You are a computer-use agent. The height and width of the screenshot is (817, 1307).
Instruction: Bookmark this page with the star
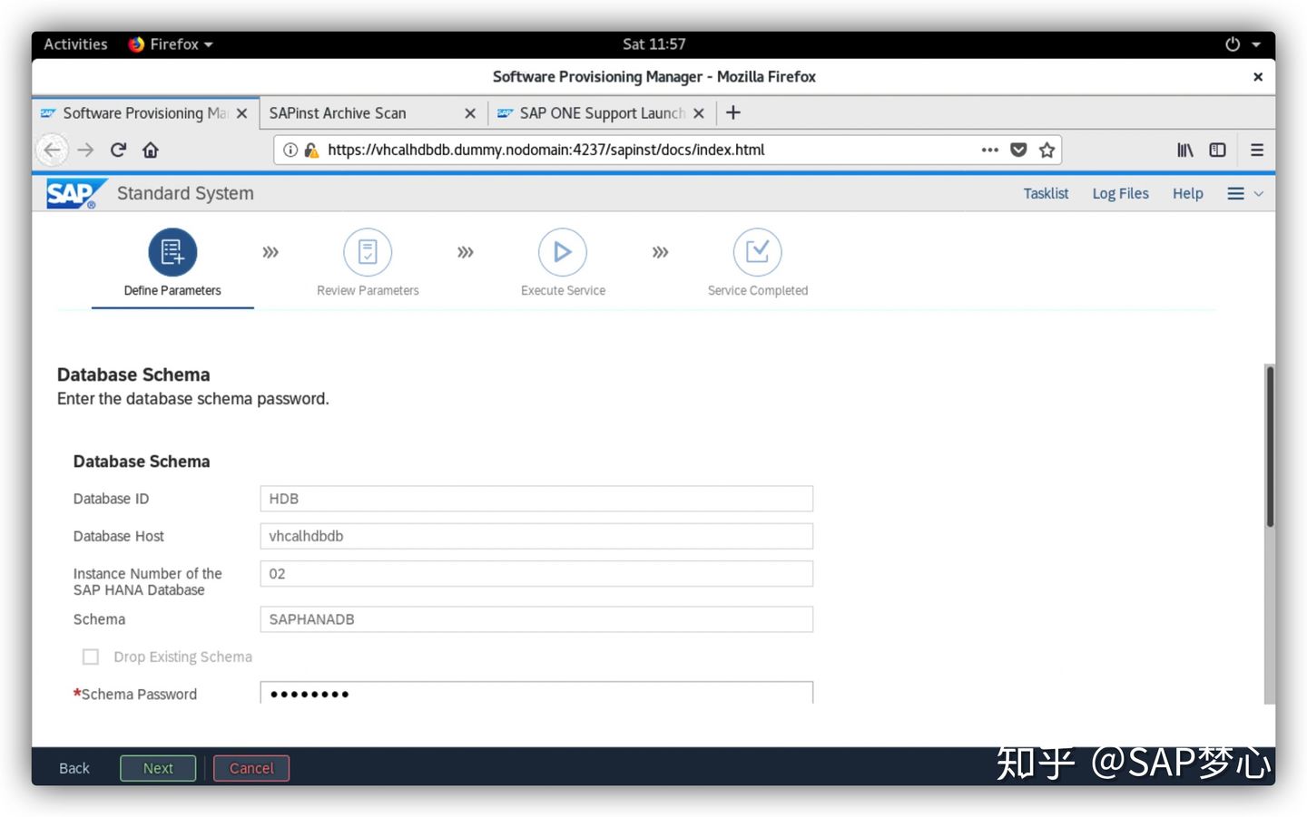pos(1047,150)
